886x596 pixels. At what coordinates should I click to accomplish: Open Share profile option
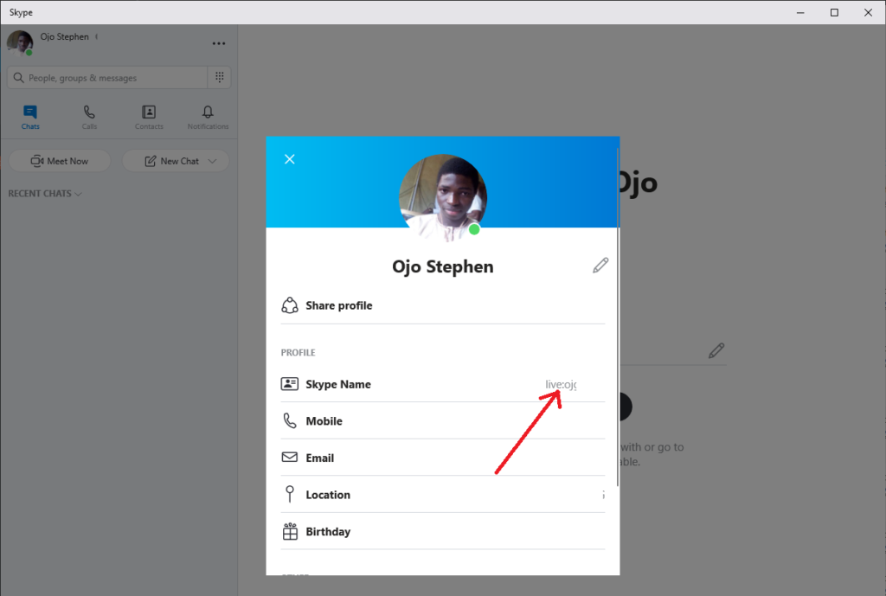pos(442,305)
